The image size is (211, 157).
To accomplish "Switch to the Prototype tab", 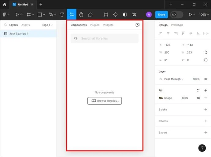I will [177, 25].
